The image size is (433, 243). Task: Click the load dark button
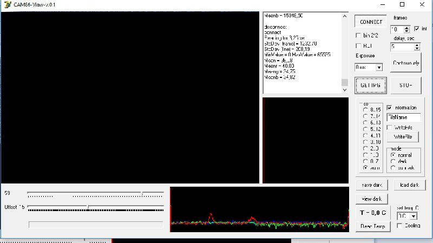point(410,185)
